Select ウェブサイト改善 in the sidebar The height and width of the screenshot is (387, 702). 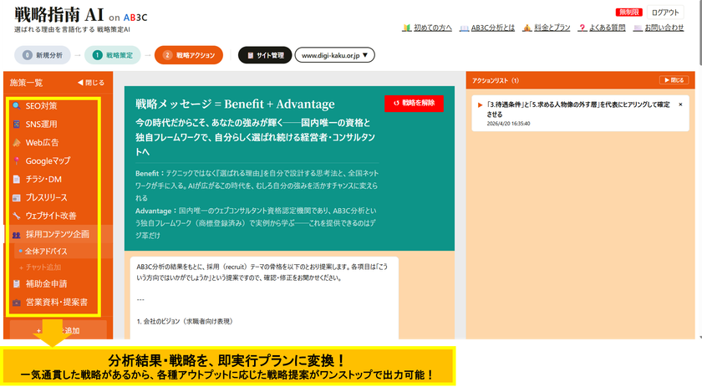tap(53, 216)
